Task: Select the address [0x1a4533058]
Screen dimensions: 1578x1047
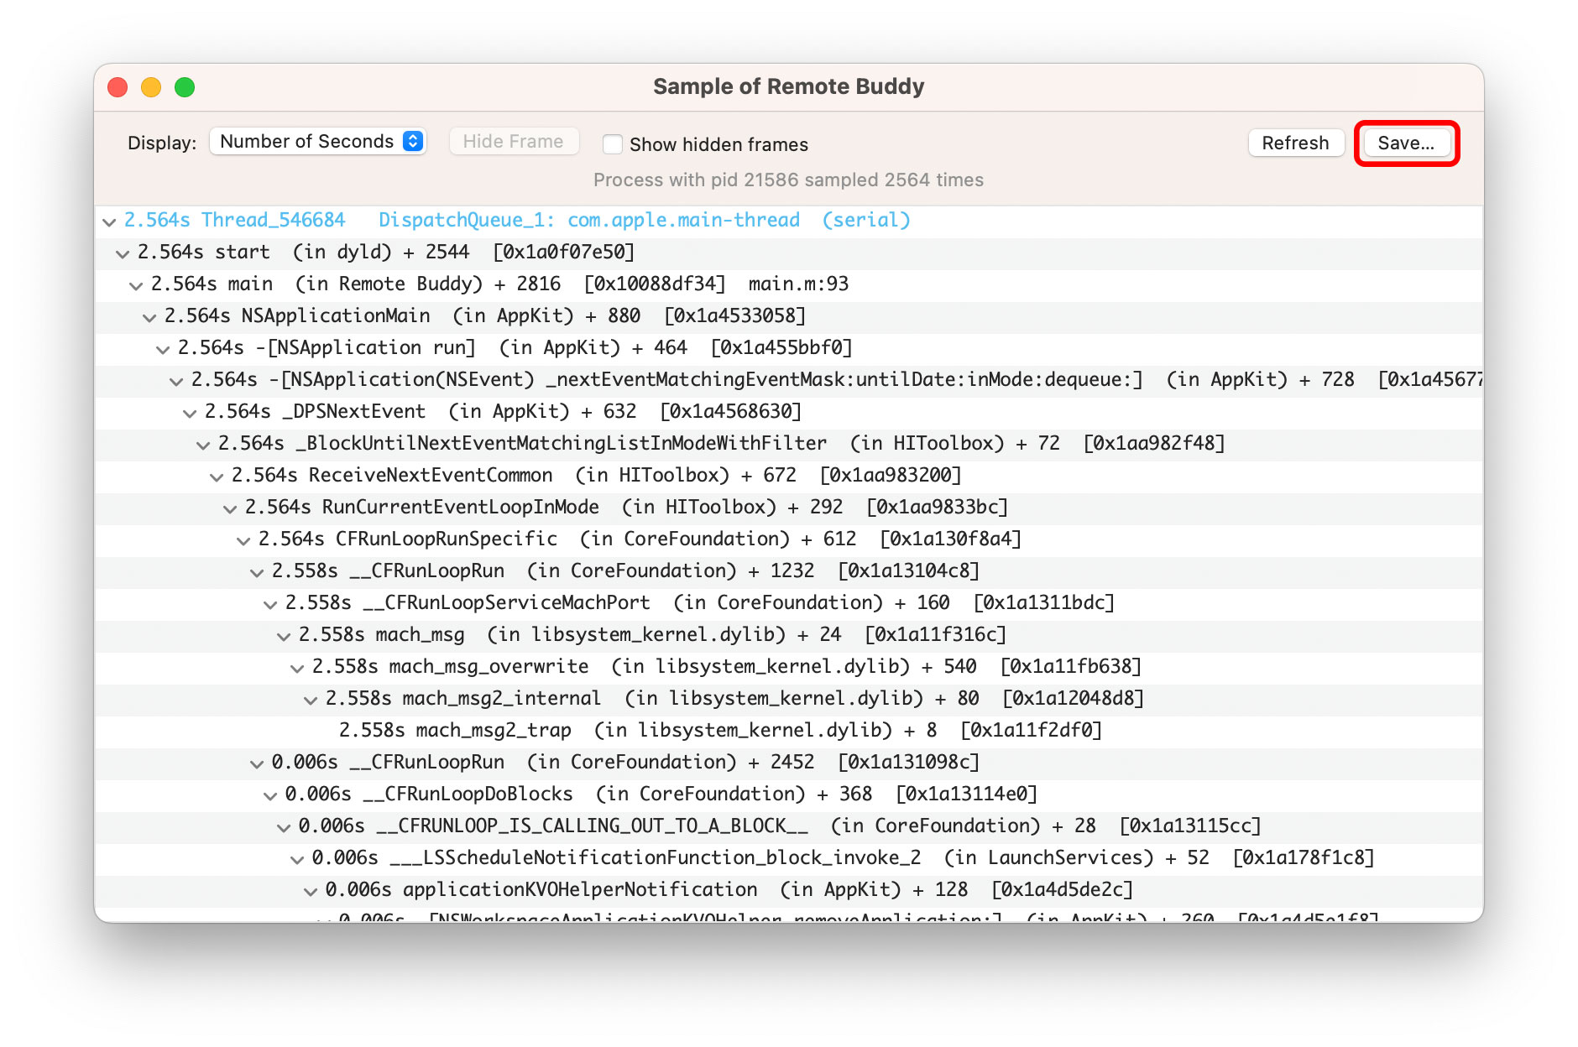Action: coord(734,315)
